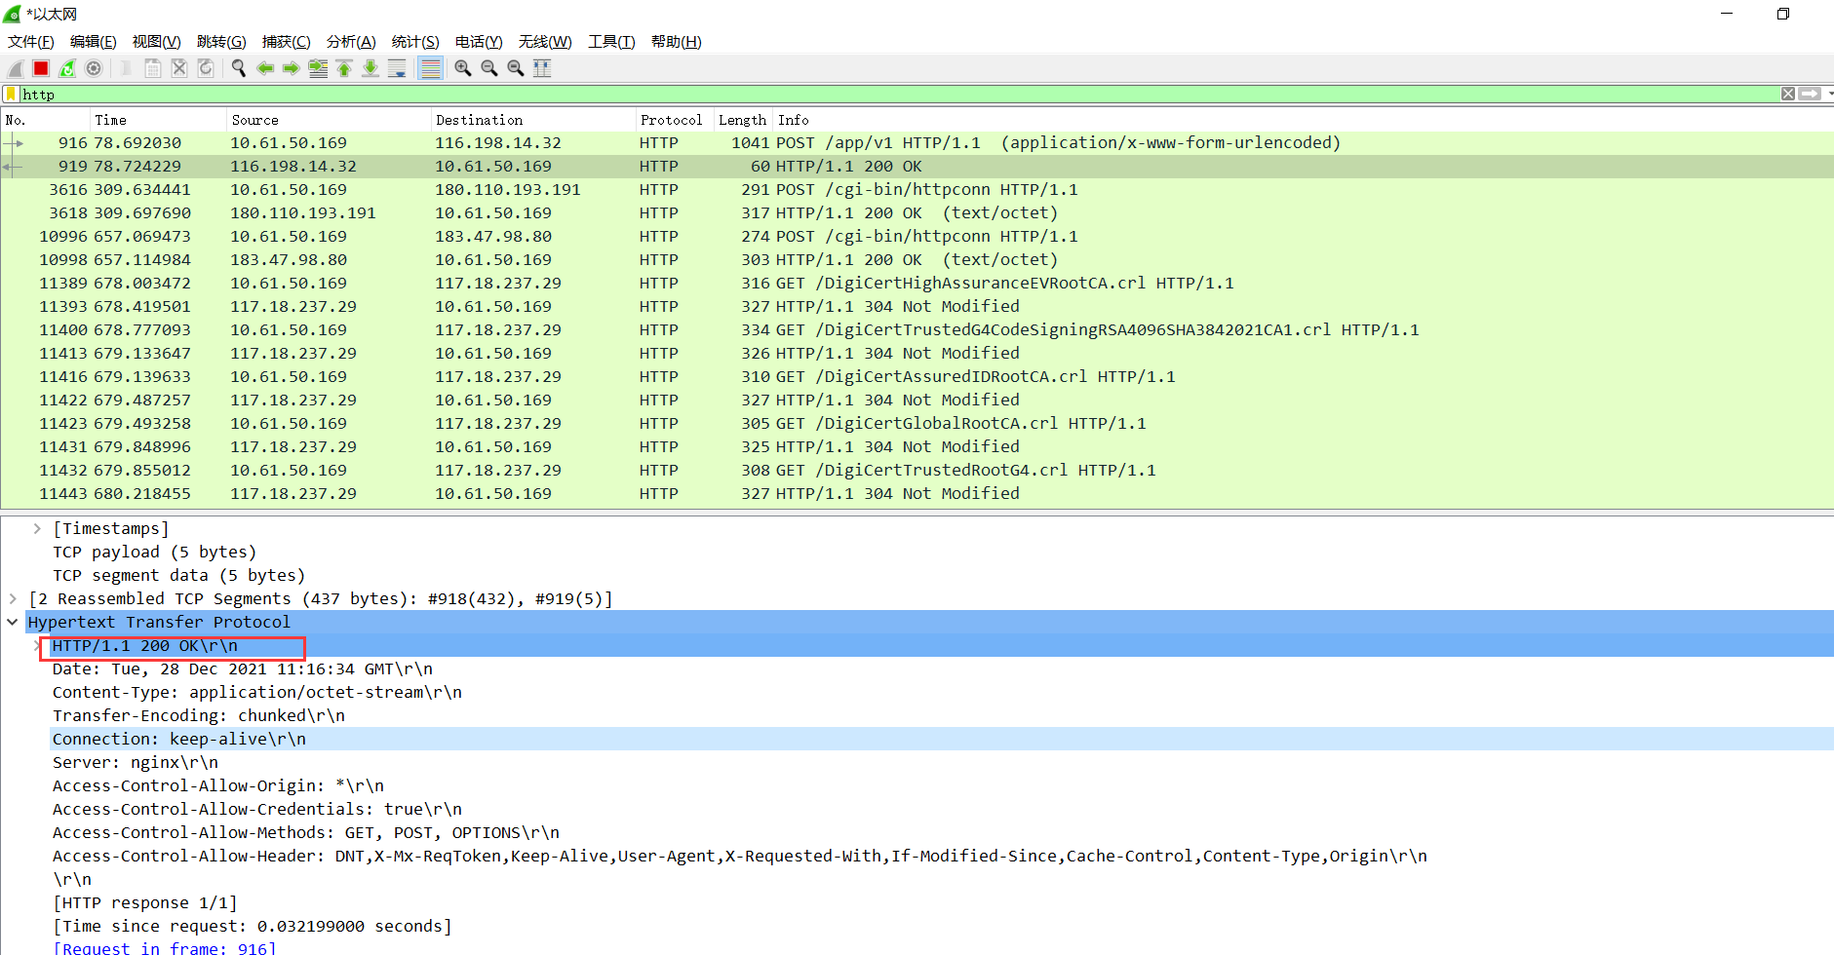The image size is (1834, 955).
Task: Select packet 10996 to 183.47.98.80
Action: click(917, 237)
